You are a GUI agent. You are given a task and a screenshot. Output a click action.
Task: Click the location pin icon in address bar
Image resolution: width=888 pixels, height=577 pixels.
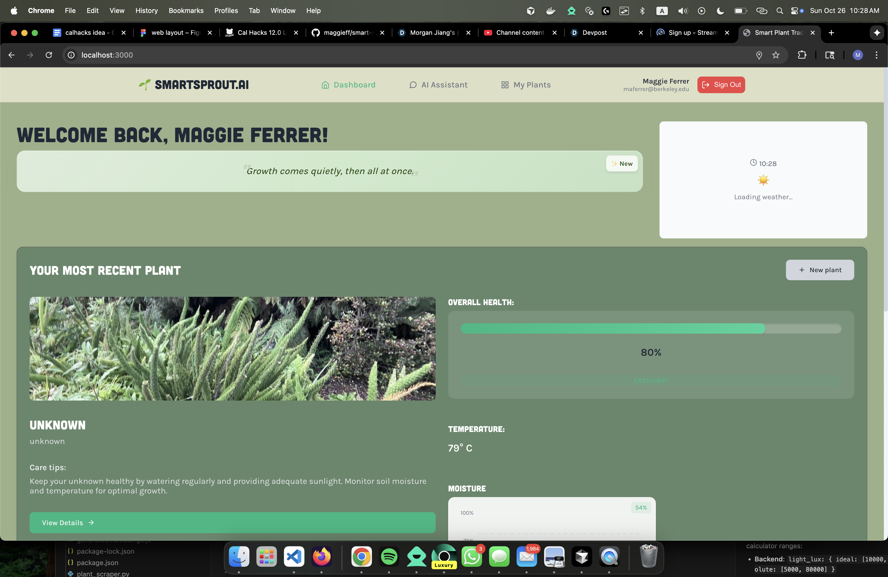click(758, 55)
